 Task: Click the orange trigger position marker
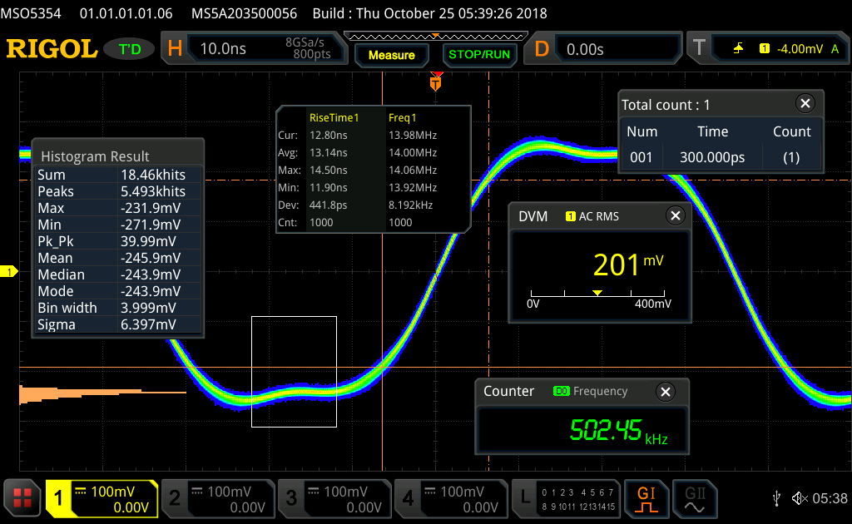[436, 82]
